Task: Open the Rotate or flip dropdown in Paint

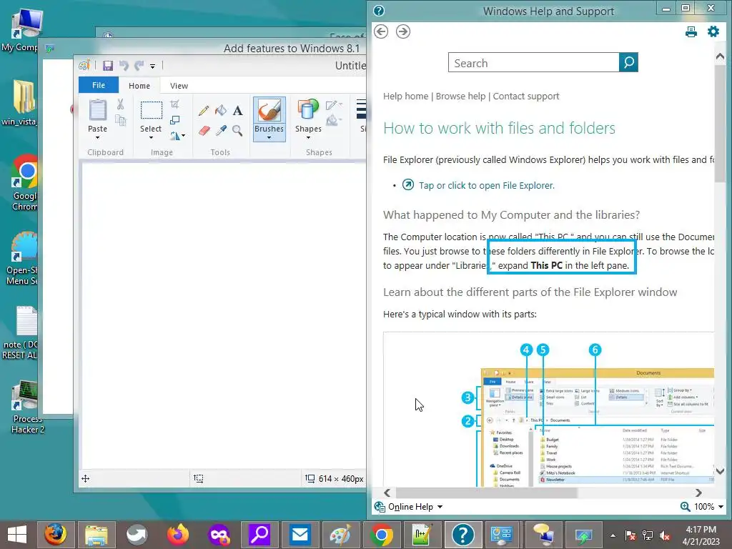Action: tap(177, 136)
